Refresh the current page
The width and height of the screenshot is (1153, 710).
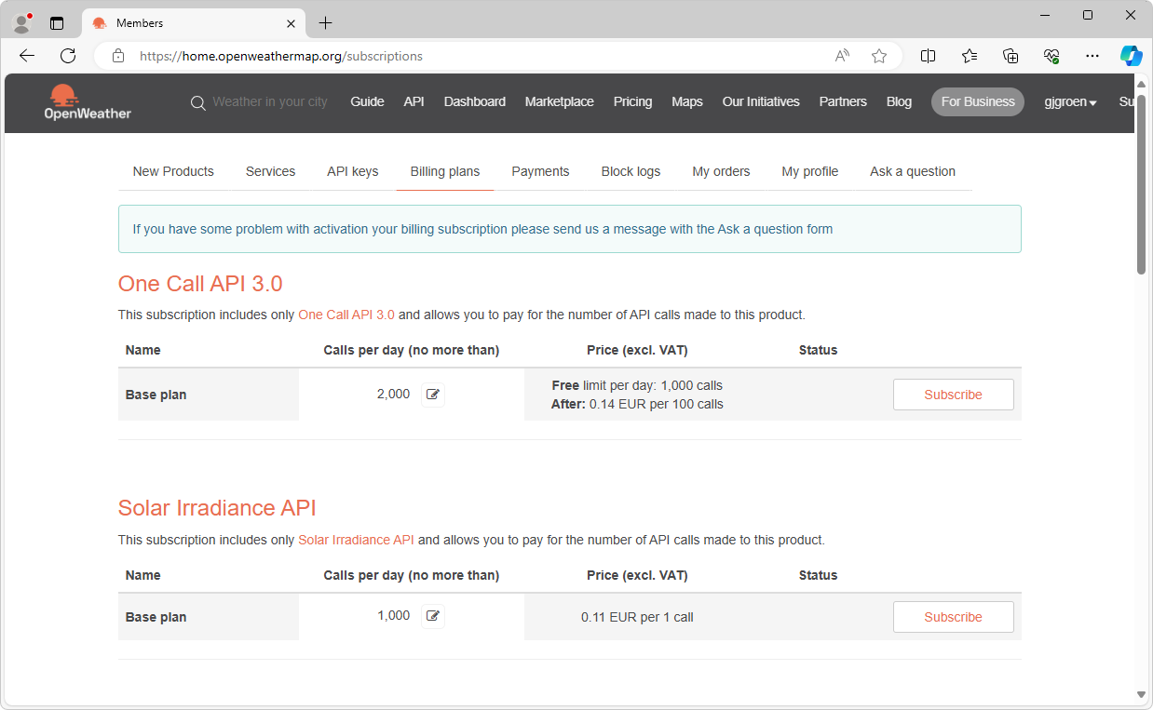tap(68, 56)
